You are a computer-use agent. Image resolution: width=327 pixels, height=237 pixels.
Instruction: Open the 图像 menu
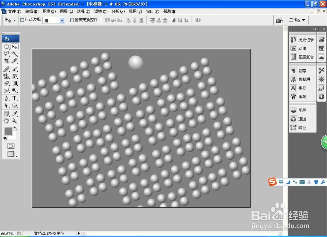[x=49, y=11]
